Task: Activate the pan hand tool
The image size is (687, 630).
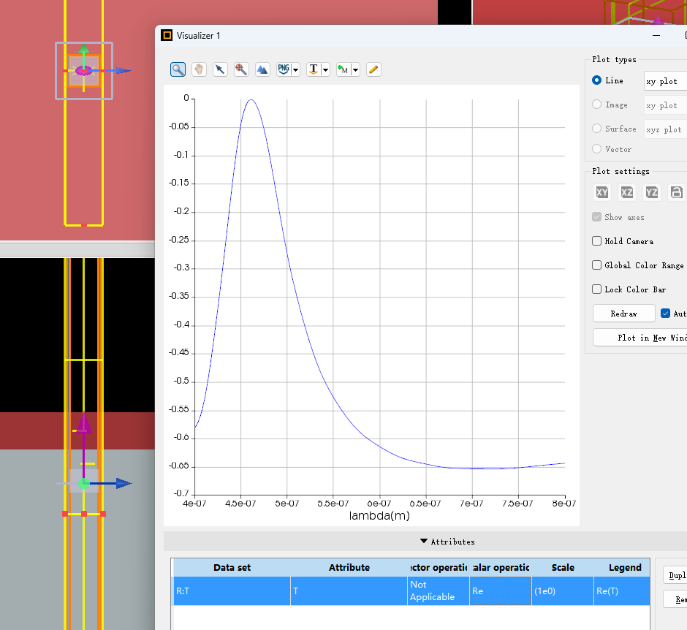Action: tap(199, 69)
